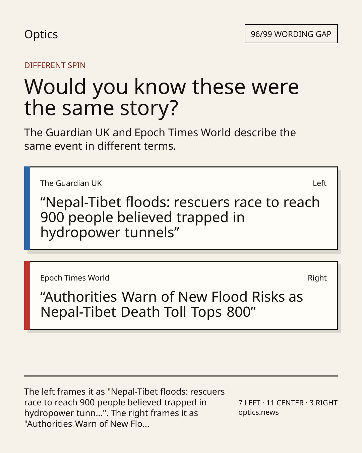Click The Guardian UK source name
The image size is (362, 453).
pyautogui.click(x=71, y=183)
